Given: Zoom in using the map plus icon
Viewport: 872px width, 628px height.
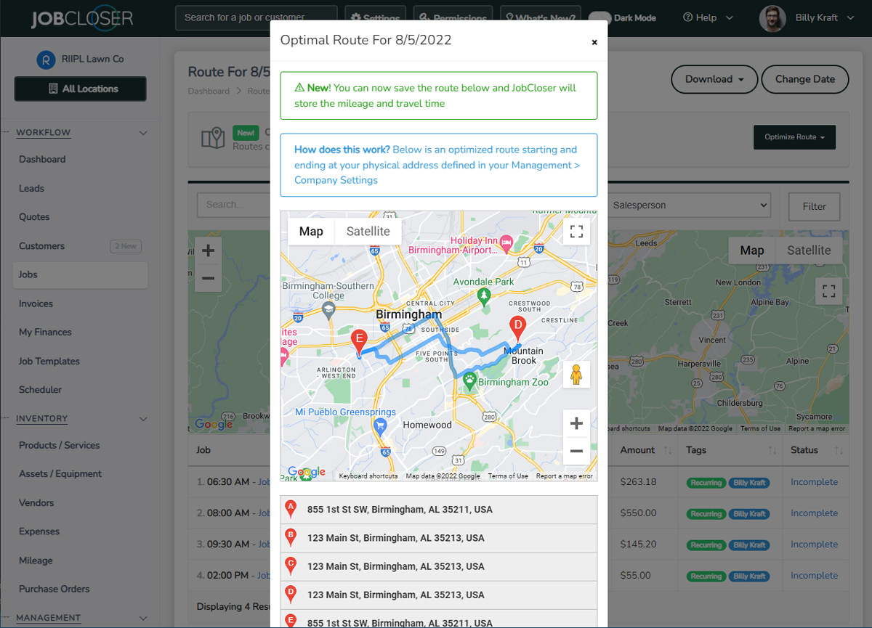Looking at the screenshot, I should coord(576,423).
